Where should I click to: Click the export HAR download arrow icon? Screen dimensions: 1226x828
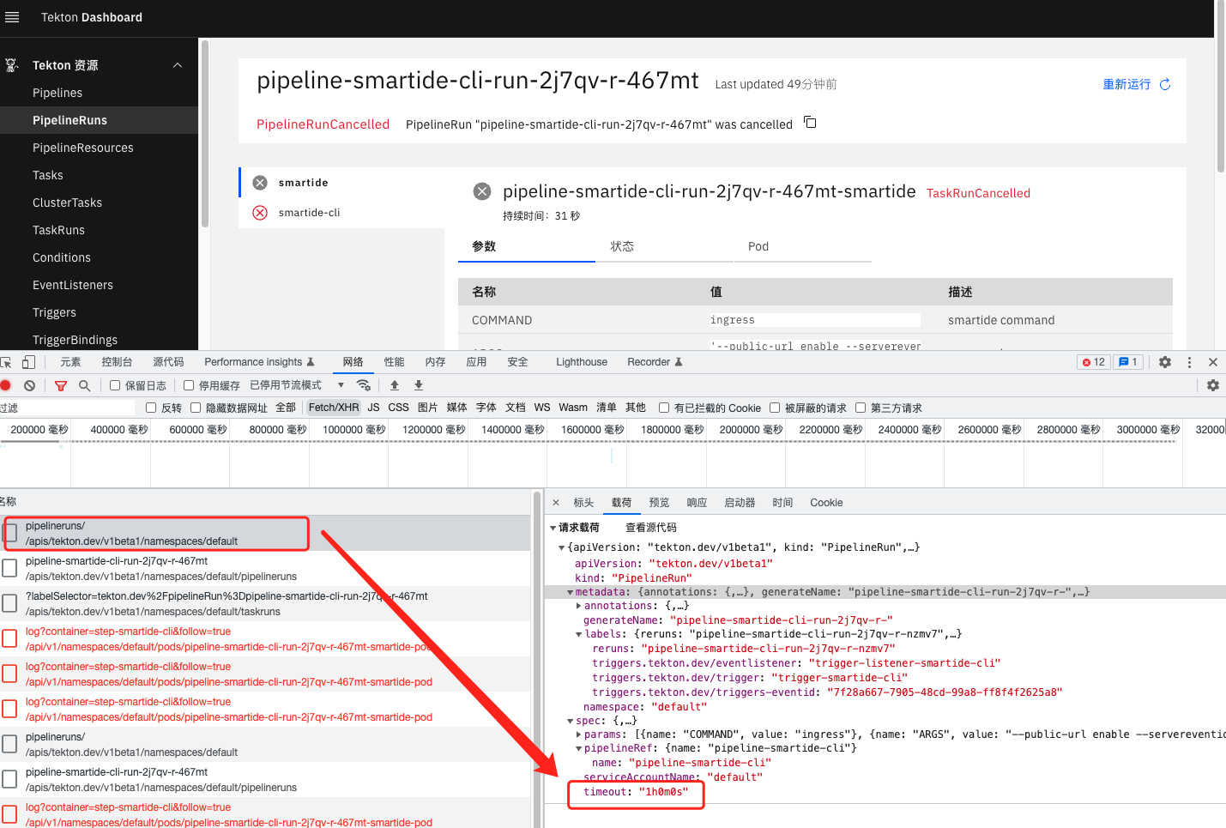419,385
